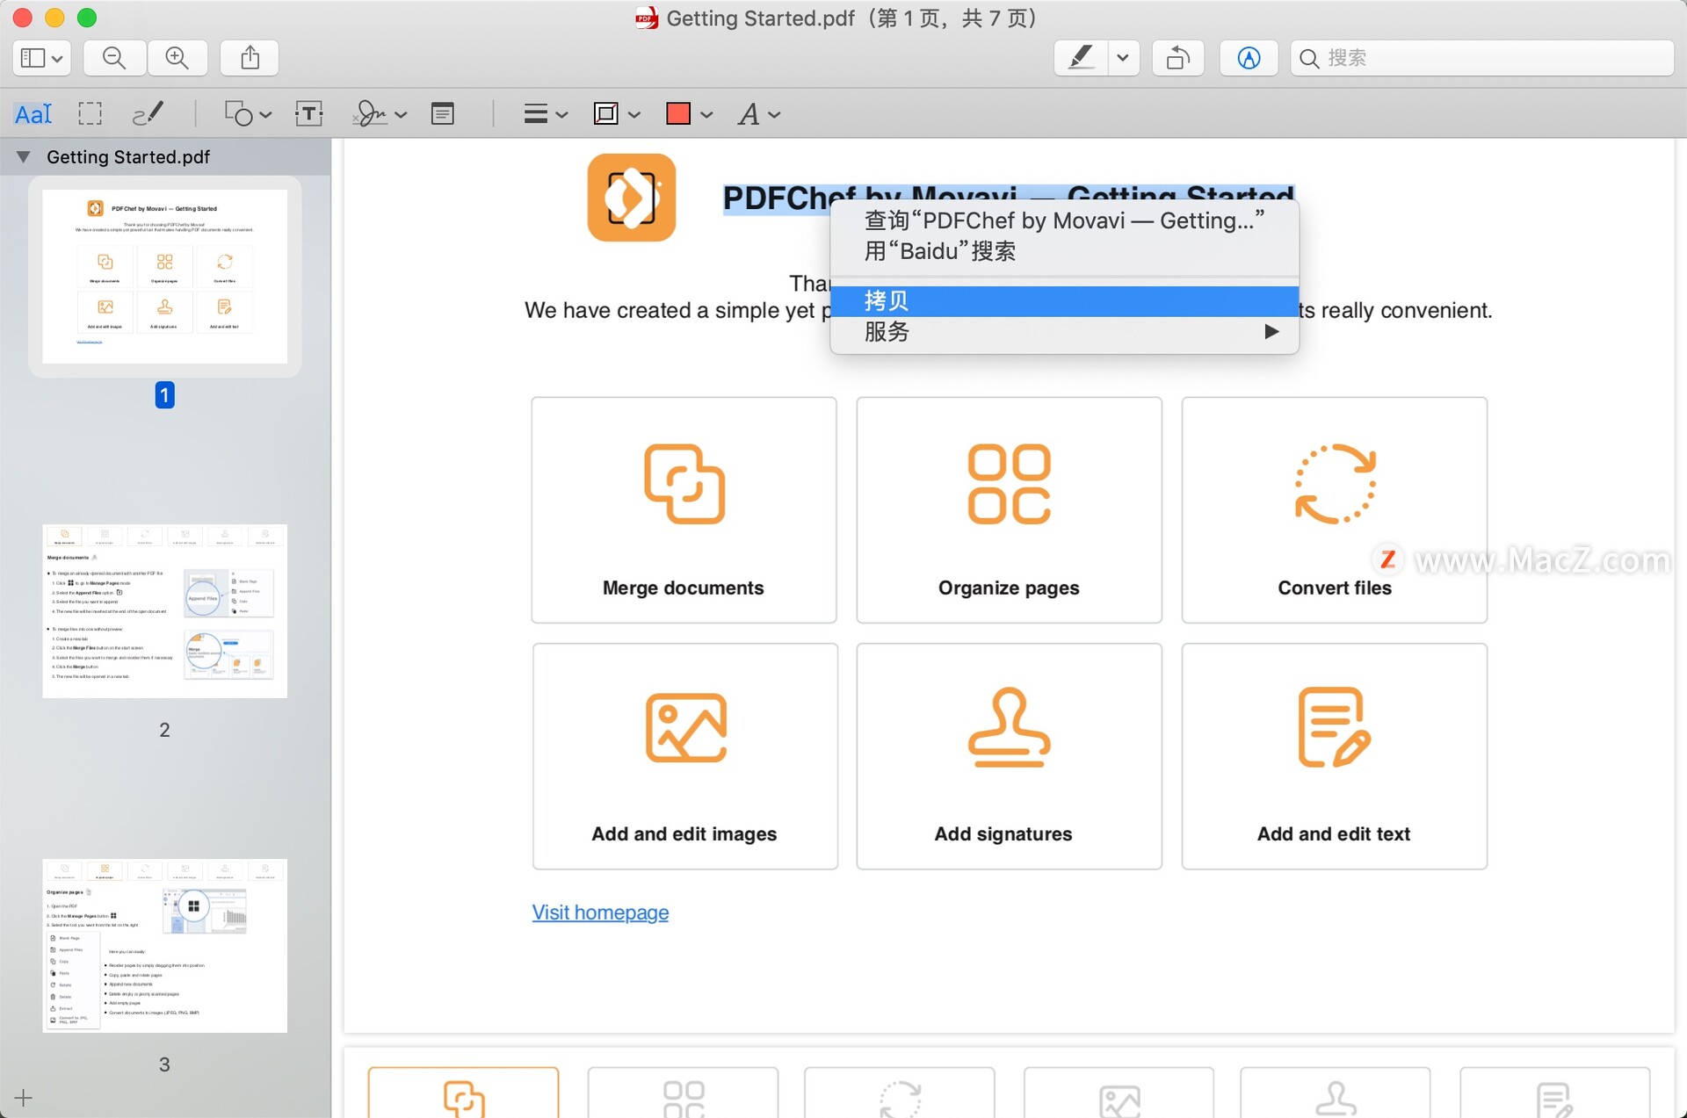Image resolution: width=1687 pixels, height=1118 pixels.
Task: Select page 2 thumbnail in sidebar
Action: (165, 610)
